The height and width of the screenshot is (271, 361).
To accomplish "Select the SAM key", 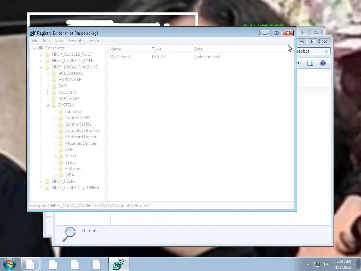I will 63,86.
